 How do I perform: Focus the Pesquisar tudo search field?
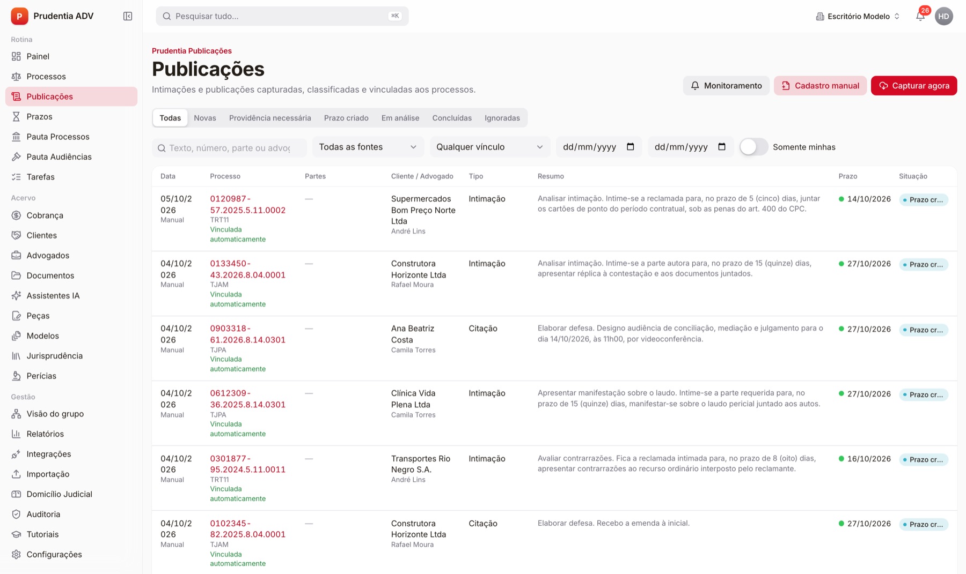282,16
